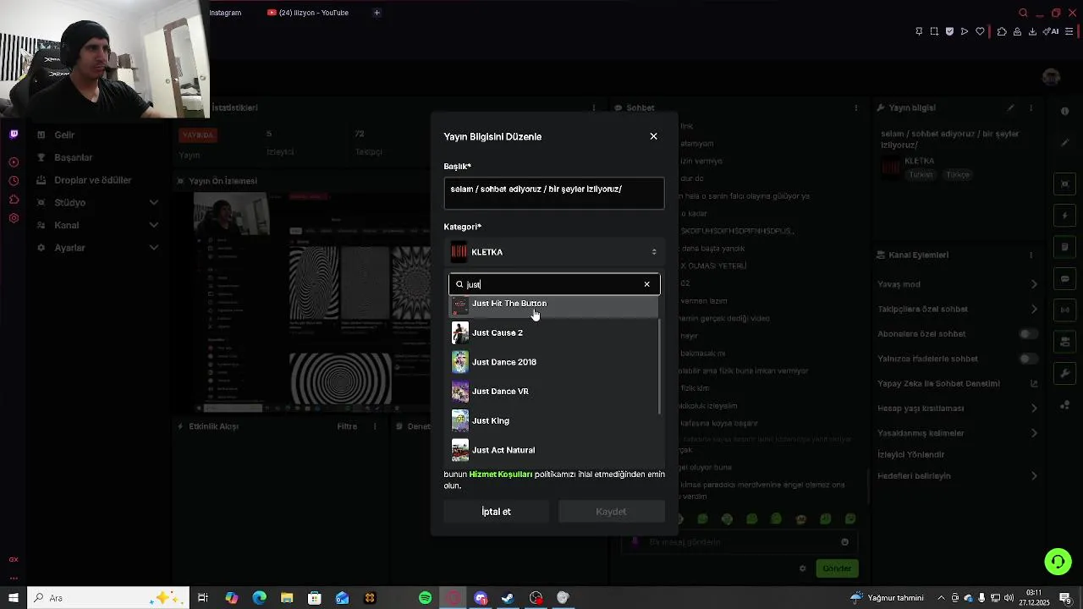Select Just Act Natural category
Image resolution: width=1083 pixels, height=609 pixels.
[553, 450]
